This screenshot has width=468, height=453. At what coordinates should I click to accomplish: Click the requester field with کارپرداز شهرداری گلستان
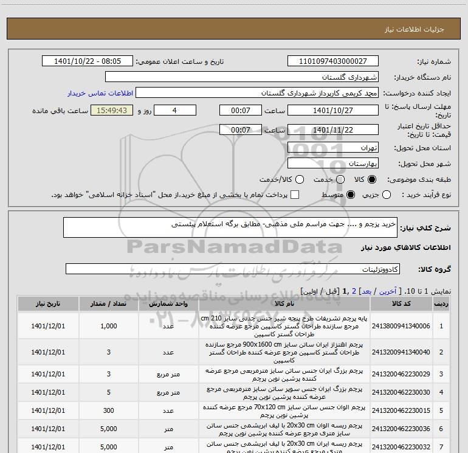257,93
